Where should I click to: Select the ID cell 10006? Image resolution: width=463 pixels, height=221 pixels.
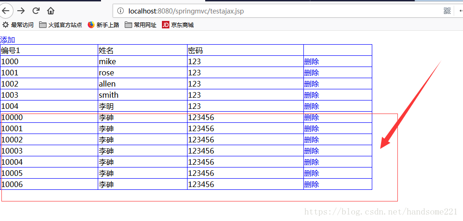click(x=49, y=184)
